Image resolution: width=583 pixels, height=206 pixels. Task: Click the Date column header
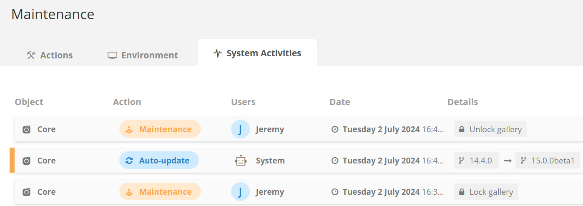(x=339, y=102)
